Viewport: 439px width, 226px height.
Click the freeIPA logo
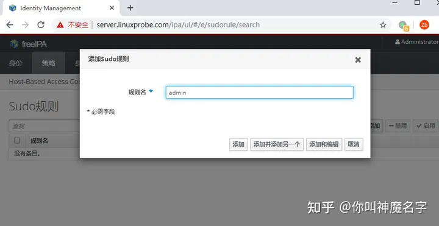click(28, 44)
